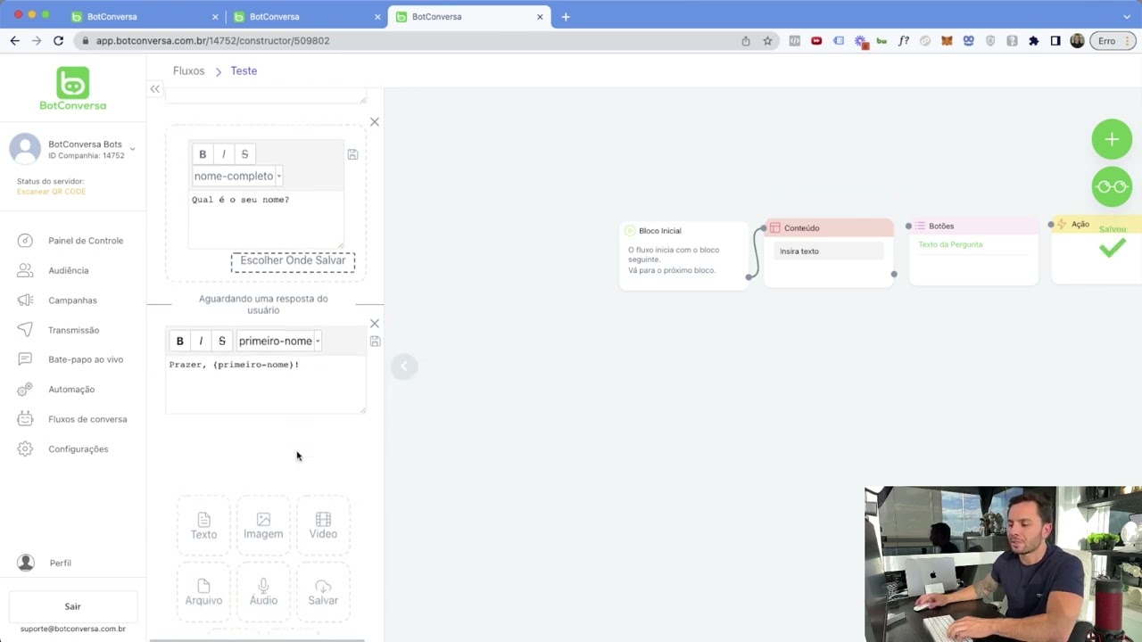Go back in browser
The image size is (1142, 642).
click(x=14, y=41)
